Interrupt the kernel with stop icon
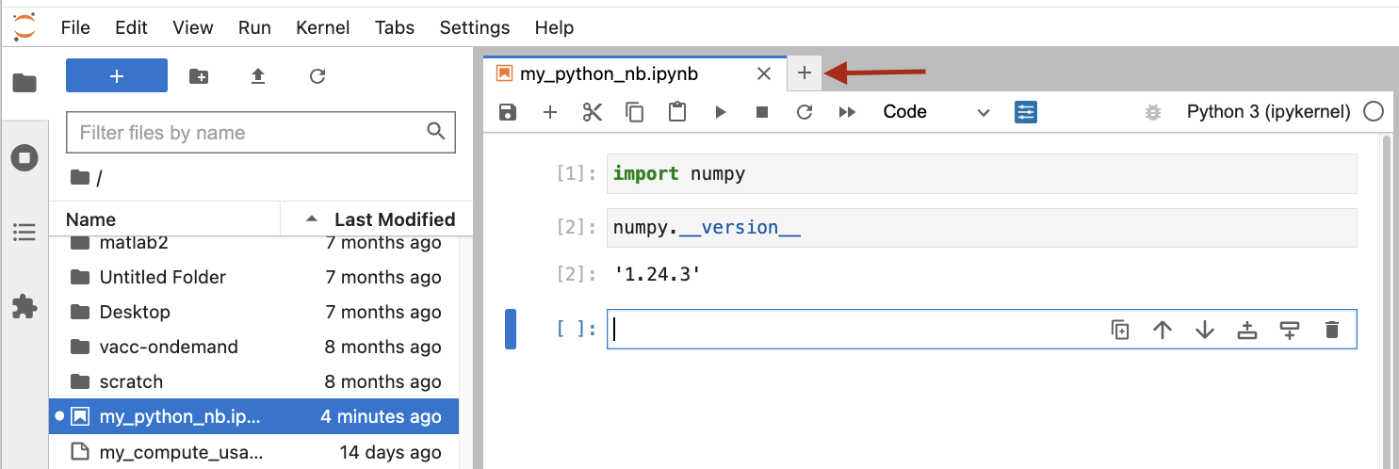The width and height of the screenshot is (1399, 469). 762,112
